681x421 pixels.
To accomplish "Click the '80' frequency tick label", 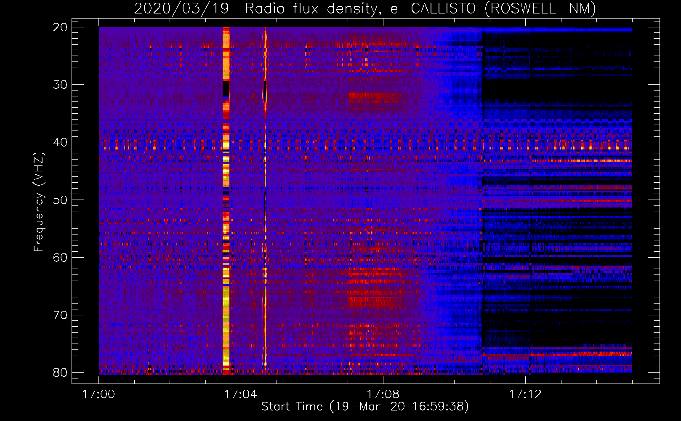I will click(x=60, y=373).
